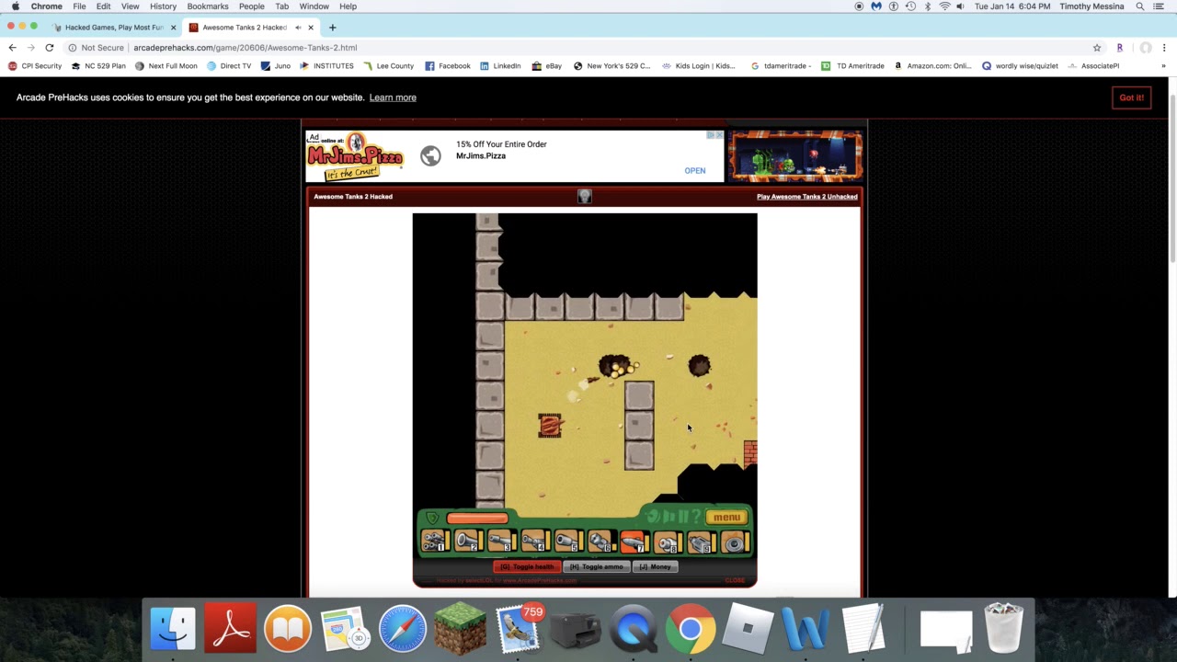Screen dimensions: 1177x662
Task: Select weapon slot 9 in game toolbar
Action: click(702, 541)
